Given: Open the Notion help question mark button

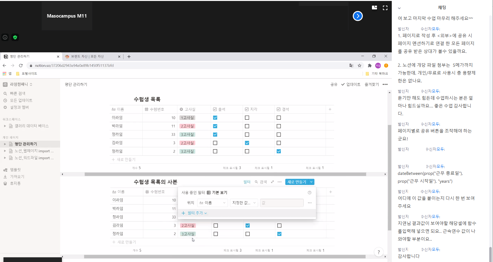Looking at the screenshot, I should click(379, 252).
